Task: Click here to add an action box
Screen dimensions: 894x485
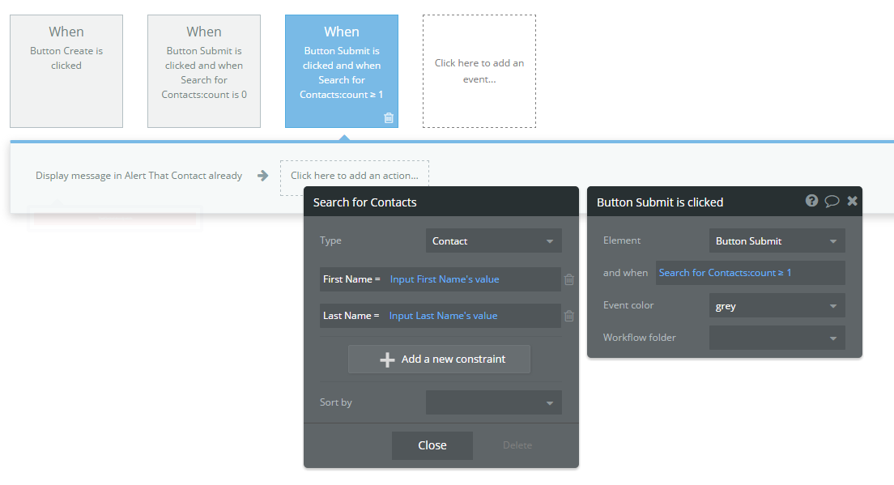Action: [x=355, y=176]
